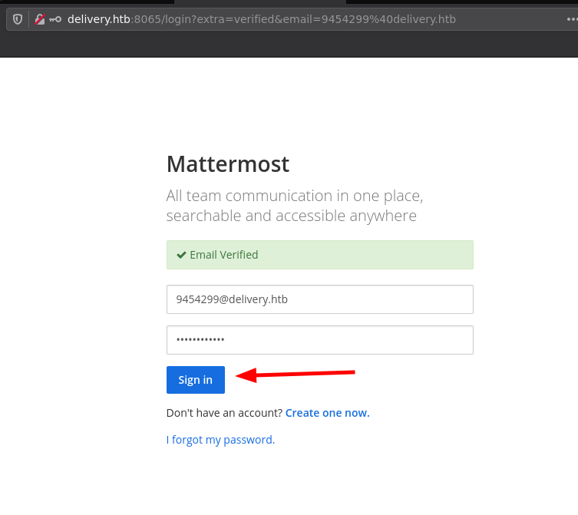This screenshot has width=578, height=515.
Task: Open the I forgot my password link
Action: coord(220,440)
